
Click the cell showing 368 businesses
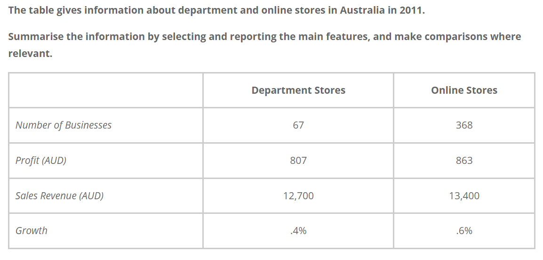[464, 125]
